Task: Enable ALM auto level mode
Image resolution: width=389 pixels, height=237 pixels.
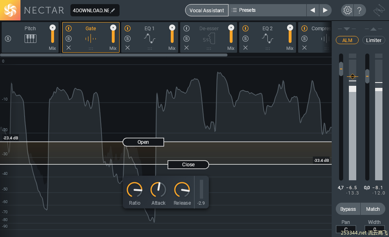Action: coord(347,40)
